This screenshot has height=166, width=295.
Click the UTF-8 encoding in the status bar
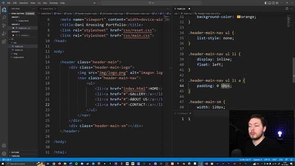(x=267, y=160)
